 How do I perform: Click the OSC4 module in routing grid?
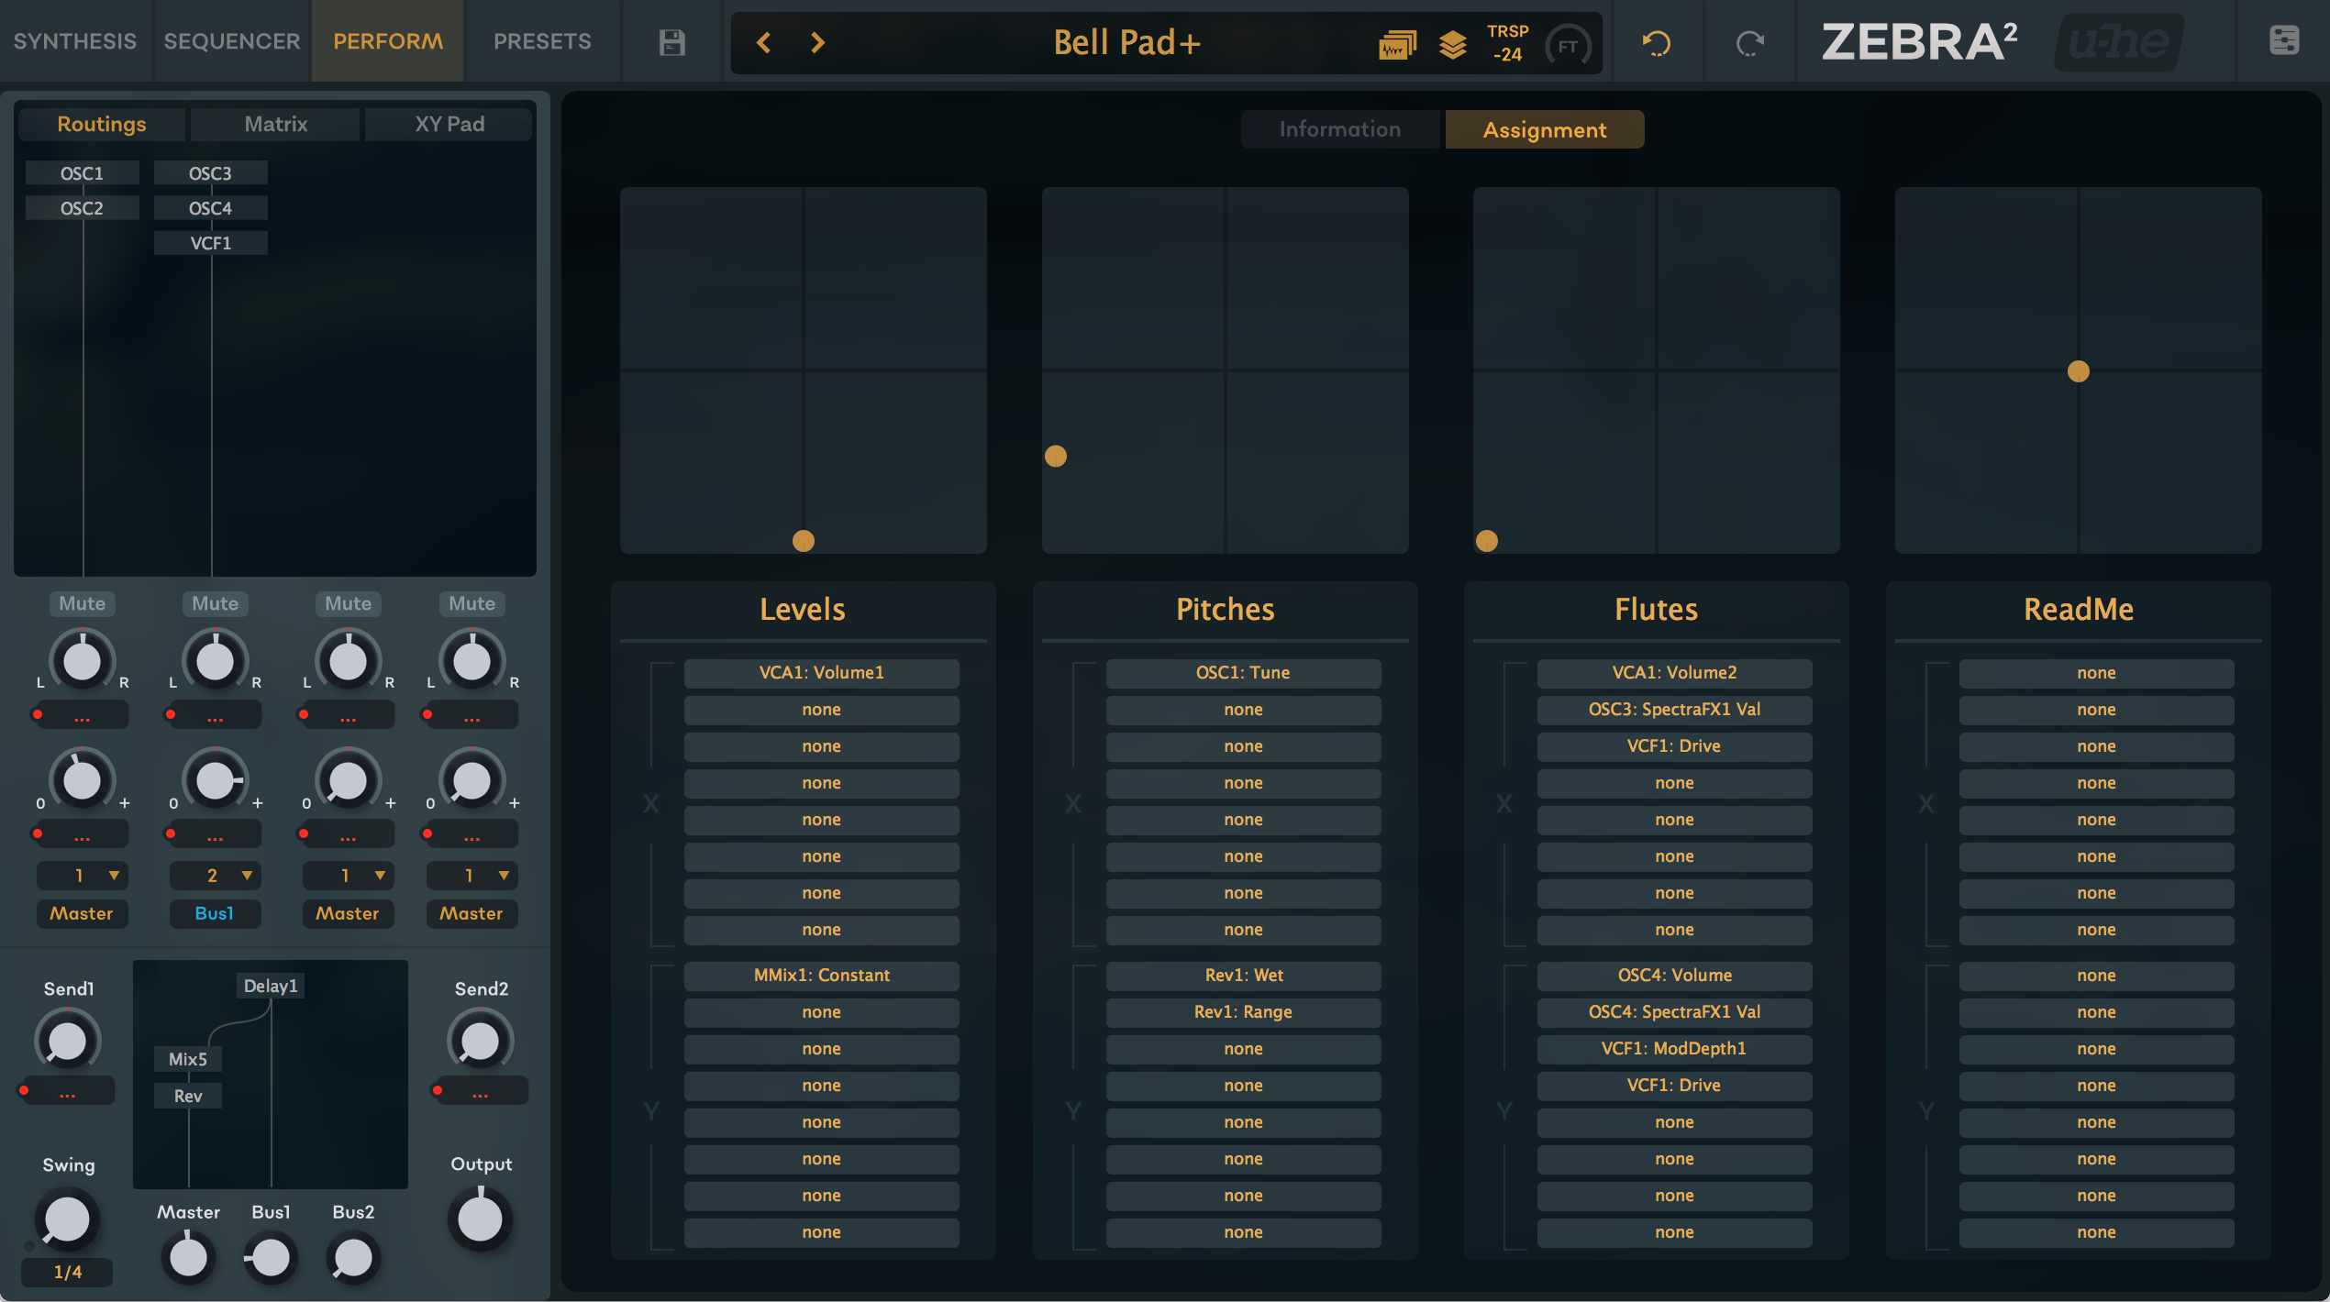pyautogui.click(x=211, y=208)
